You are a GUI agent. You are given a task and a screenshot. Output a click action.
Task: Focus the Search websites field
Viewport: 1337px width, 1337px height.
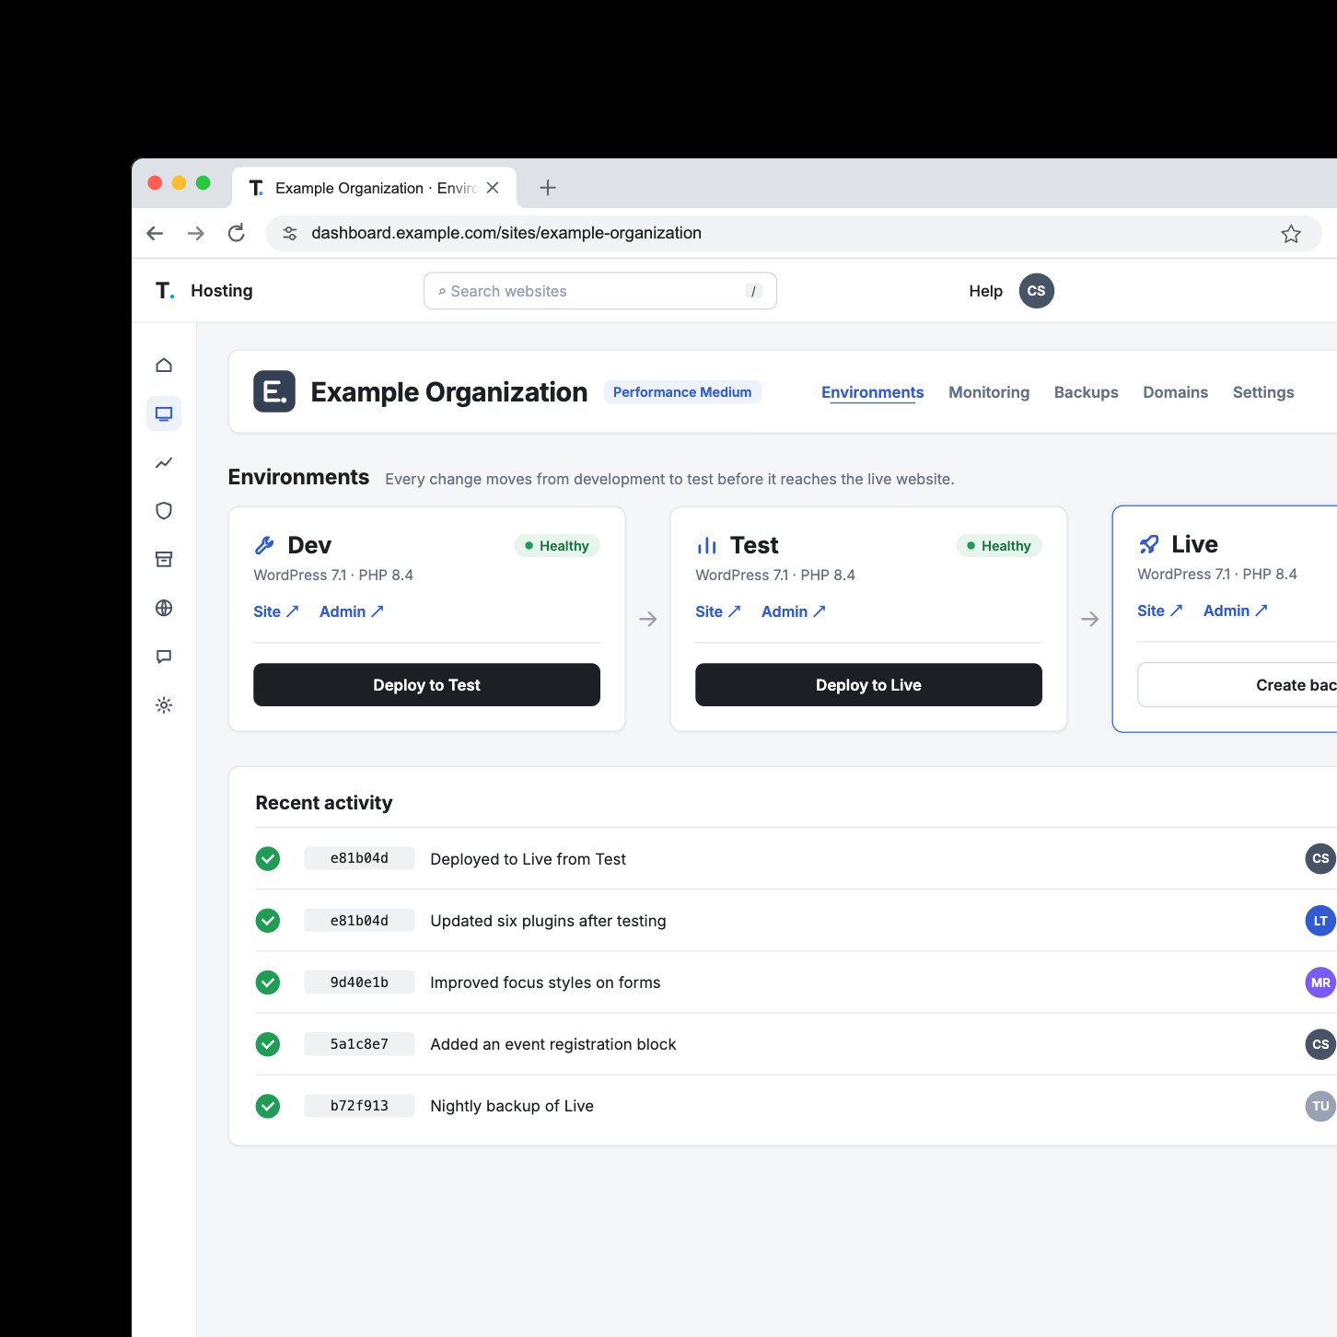599,291
